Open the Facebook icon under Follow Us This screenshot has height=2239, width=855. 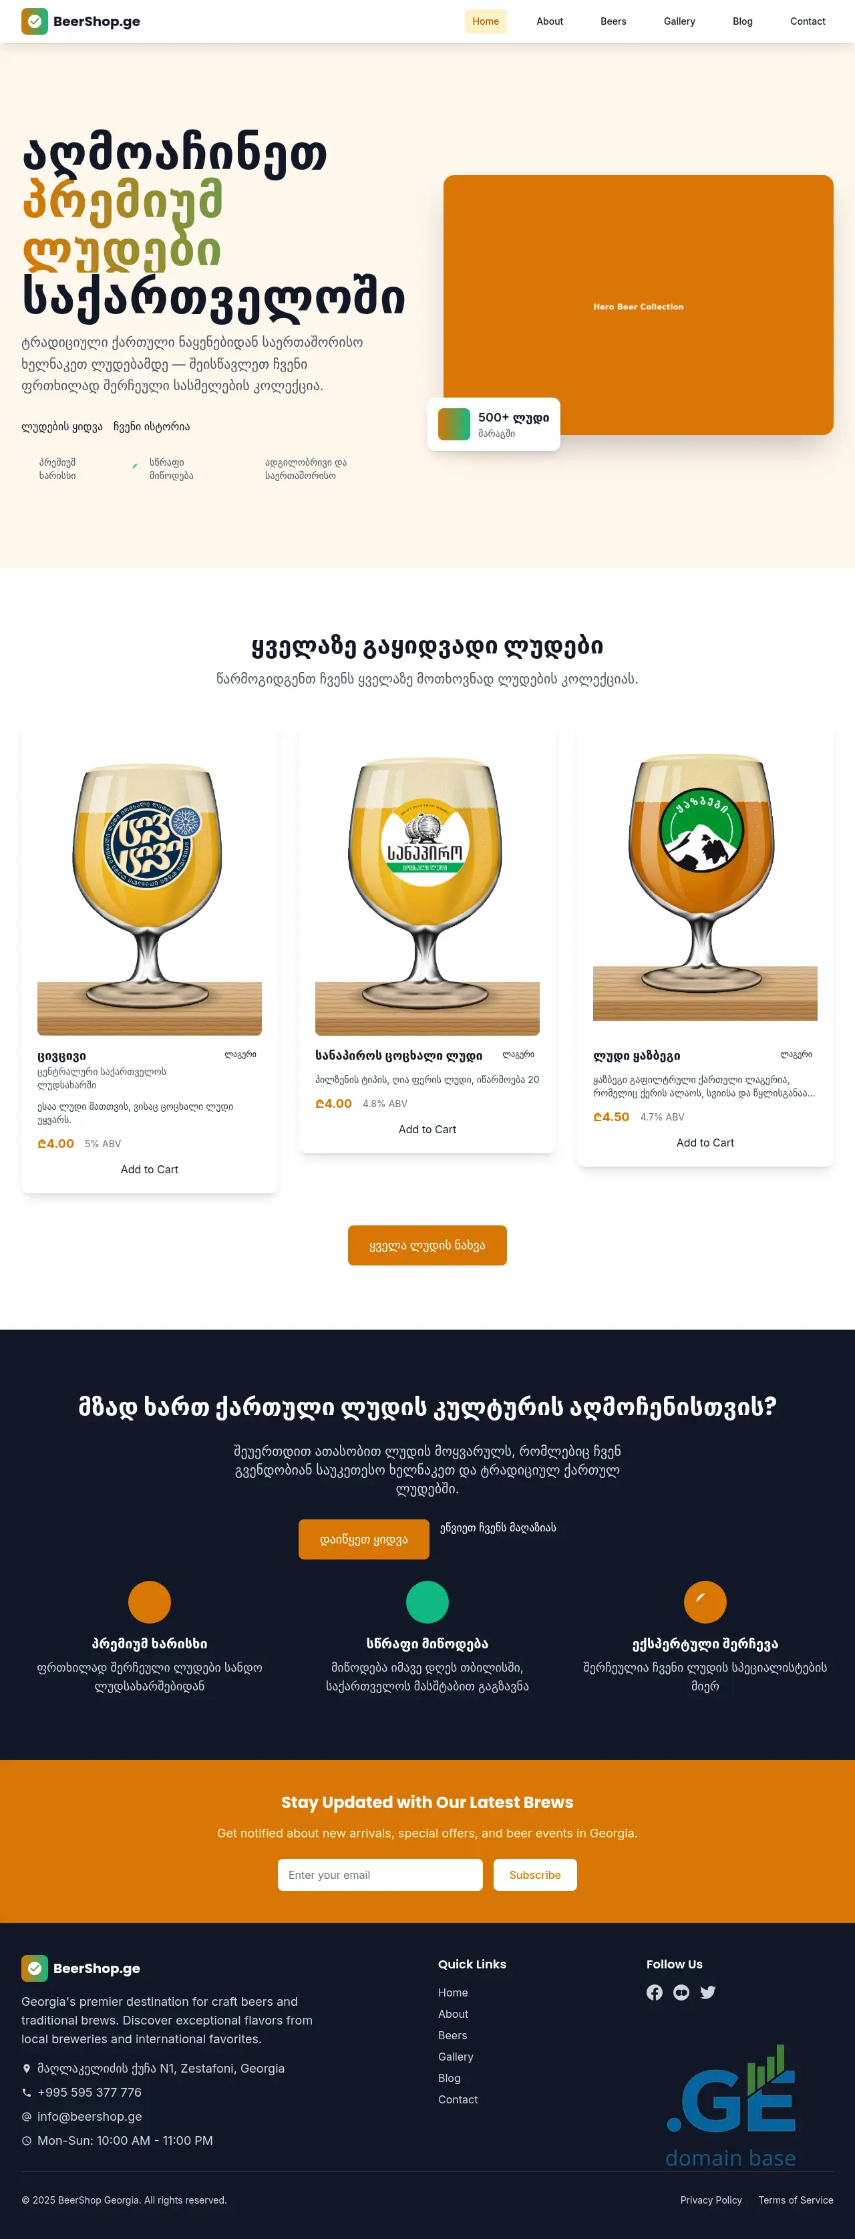pos(655,1992)
